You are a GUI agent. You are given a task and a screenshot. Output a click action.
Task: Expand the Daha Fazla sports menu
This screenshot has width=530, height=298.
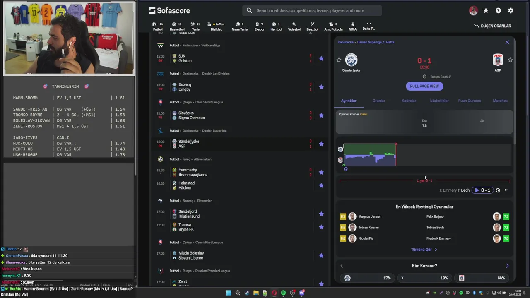[369, 26]
